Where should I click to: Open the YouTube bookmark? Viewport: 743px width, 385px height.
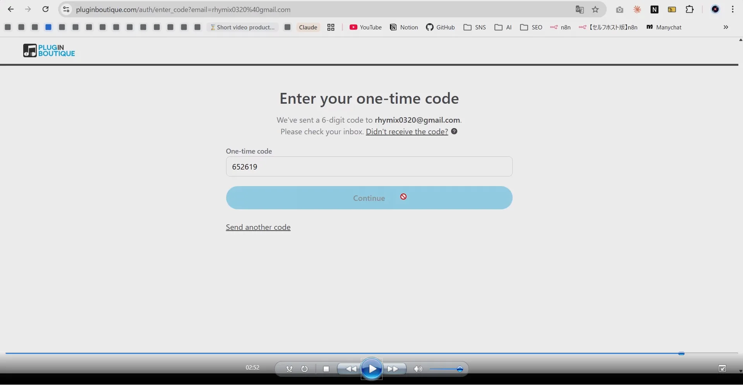click(x=365, y=27)
